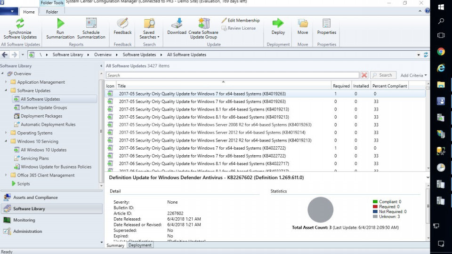The image size is (452, 254).
Task: Select the Scripts tree item
Action: point(24,184)
